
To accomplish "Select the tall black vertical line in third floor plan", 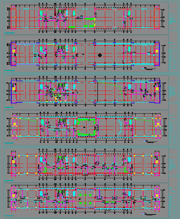I will pos(97,92).
